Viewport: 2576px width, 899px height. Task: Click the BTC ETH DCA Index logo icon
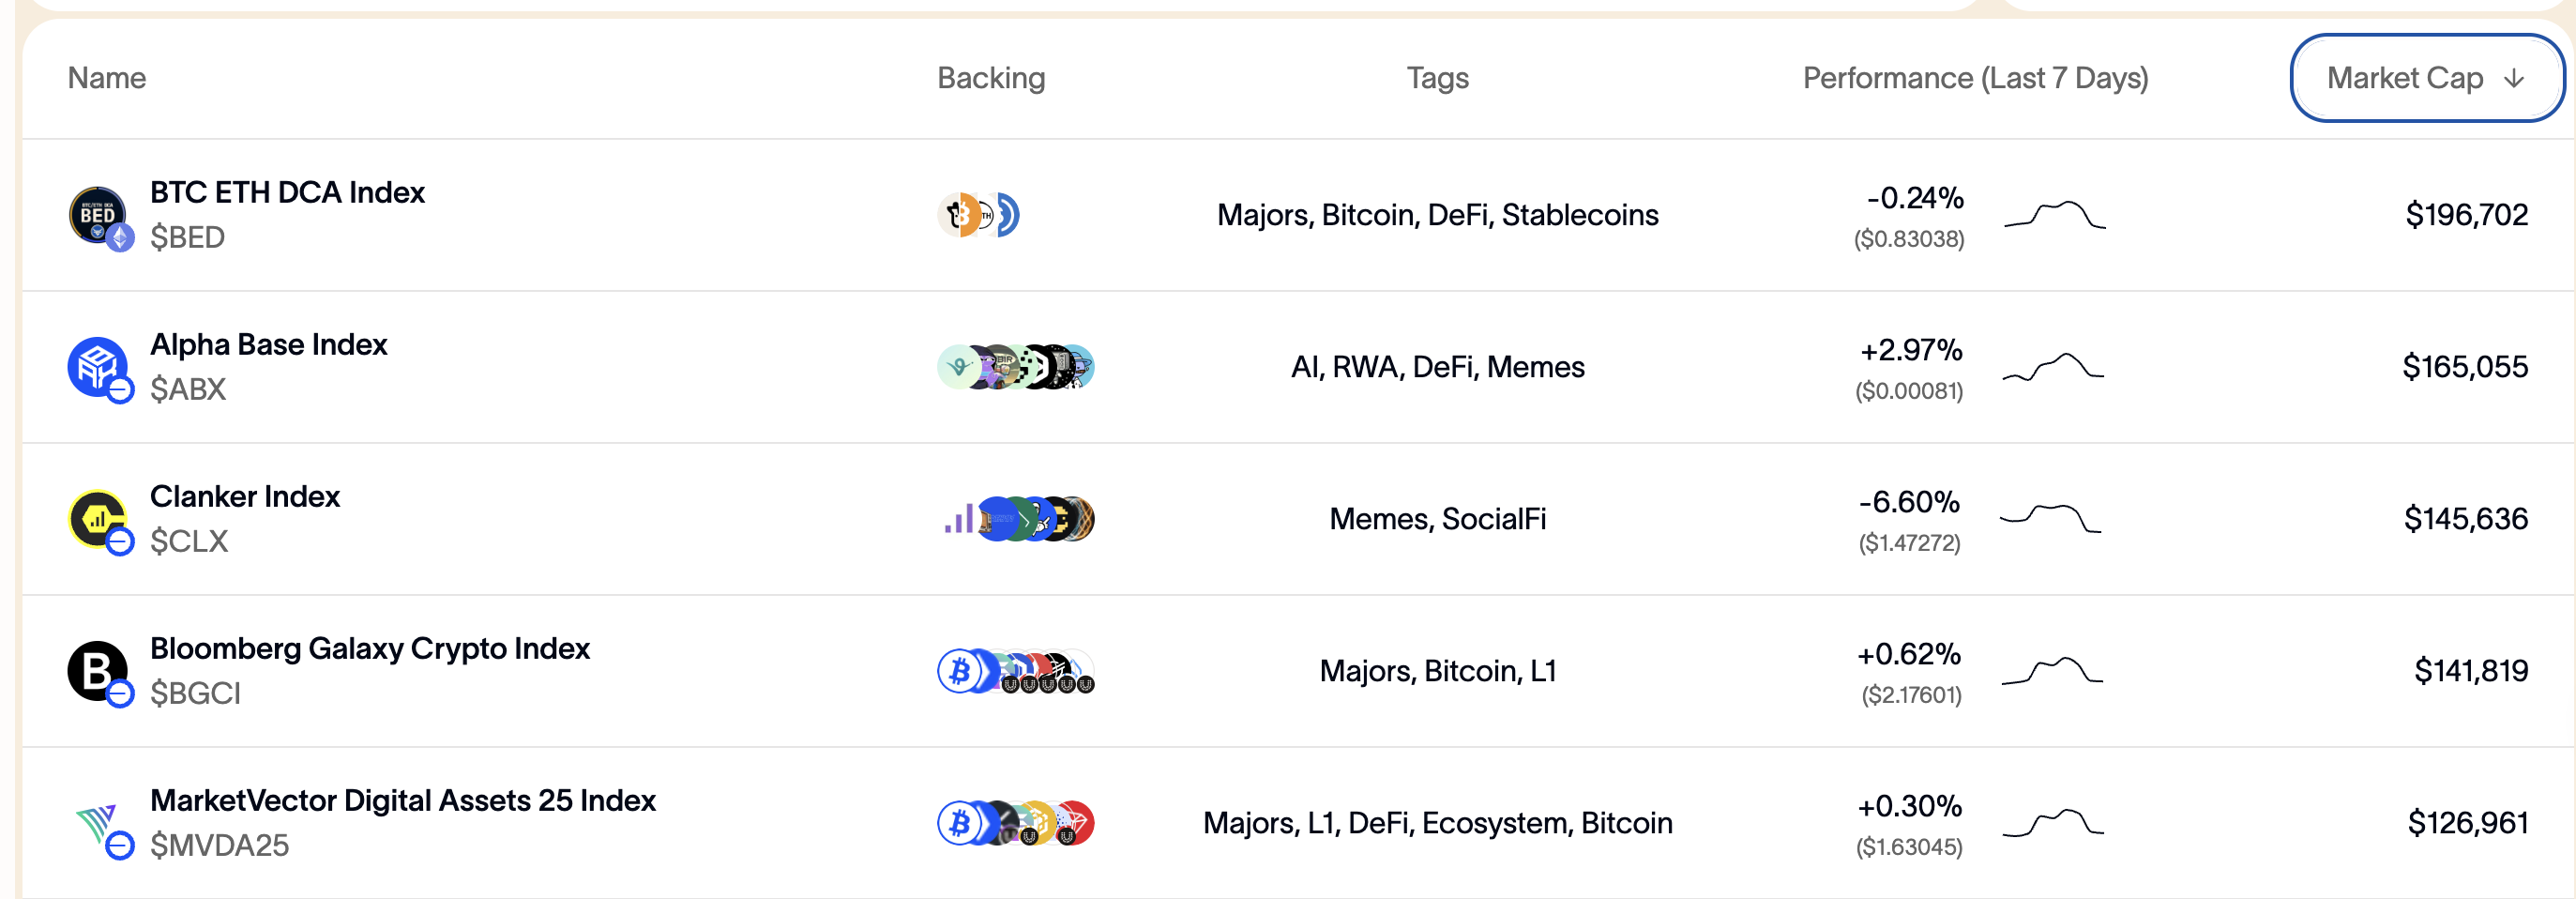pos(98,215)
